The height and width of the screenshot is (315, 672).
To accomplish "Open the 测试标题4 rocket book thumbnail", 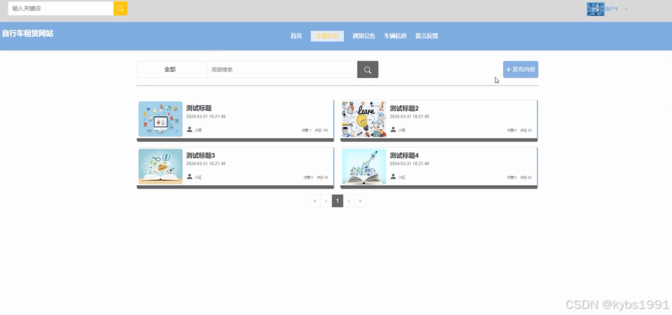I will pos(364,166).
